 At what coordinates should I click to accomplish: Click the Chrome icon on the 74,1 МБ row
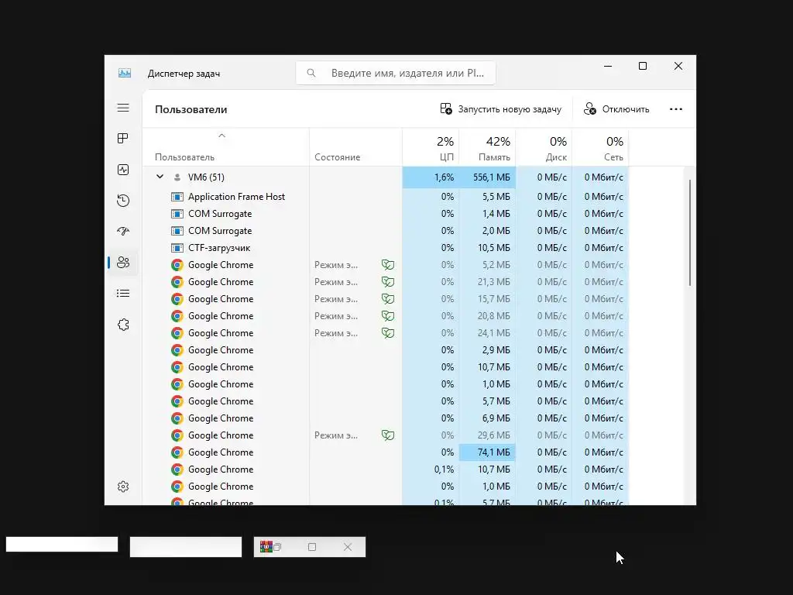pyautogui.click(x=177, y=452)
